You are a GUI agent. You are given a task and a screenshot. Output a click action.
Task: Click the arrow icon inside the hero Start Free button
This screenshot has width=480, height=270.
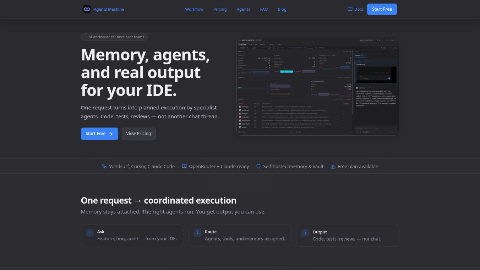coord(110,134)
